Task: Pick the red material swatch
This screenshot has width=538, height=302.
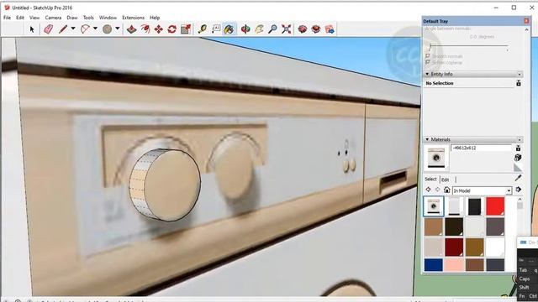Action: pyautogui.click(x=495, y=206)
